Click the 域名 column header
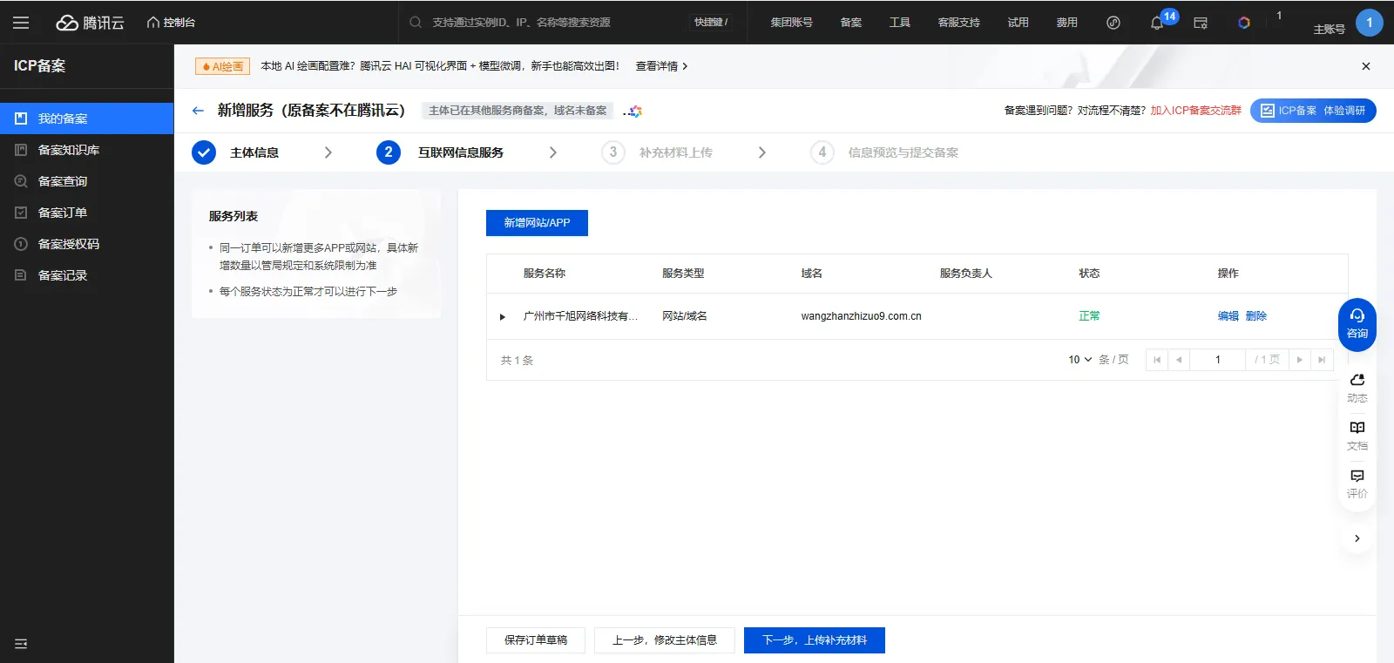Screen dimensions: 1394x663 click(812, 274)
